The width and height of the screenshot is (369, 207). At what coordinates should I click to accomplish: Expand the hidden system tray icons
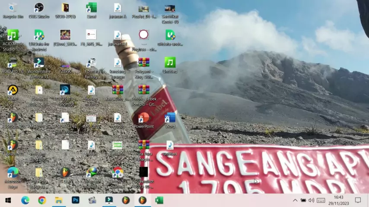click(295, 200)
